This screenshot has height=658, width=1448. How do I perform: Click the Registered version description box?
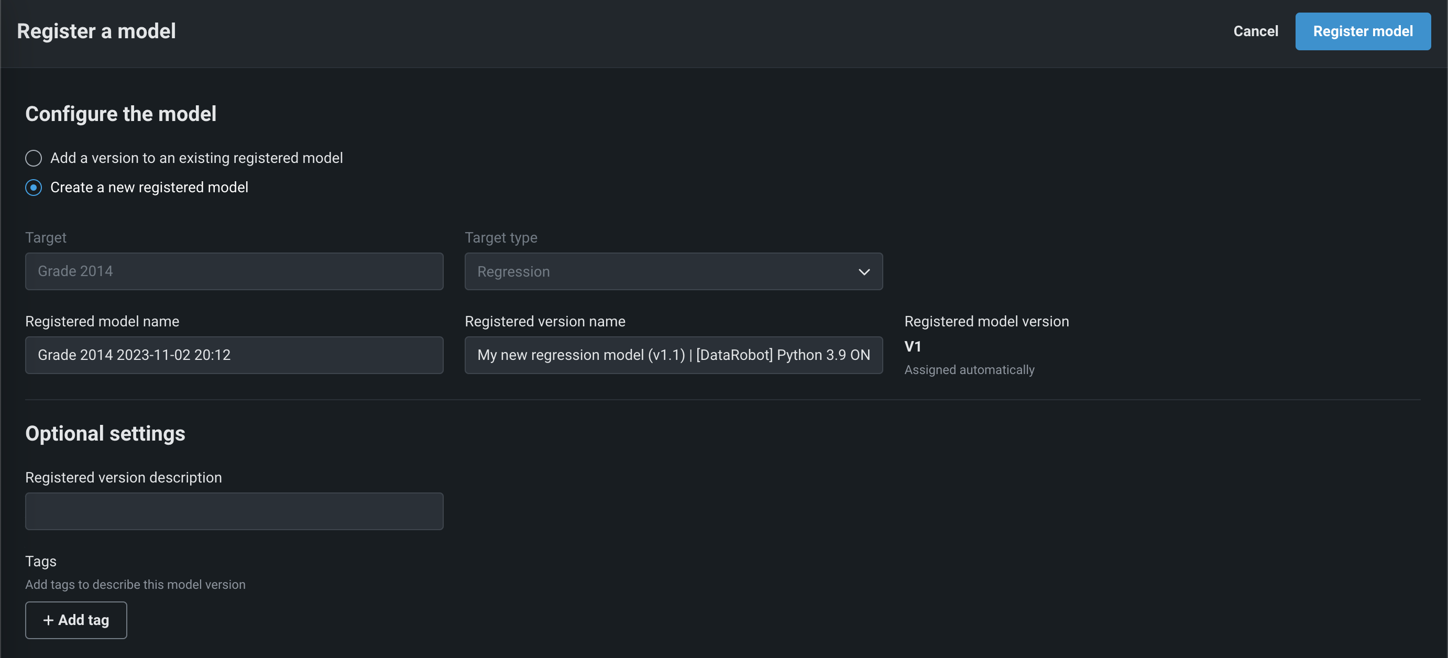pos(234,511)
